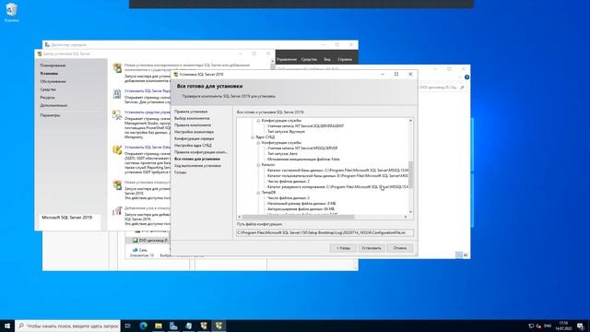Select the Сеть network icon in Explorer

click(136, 250)
